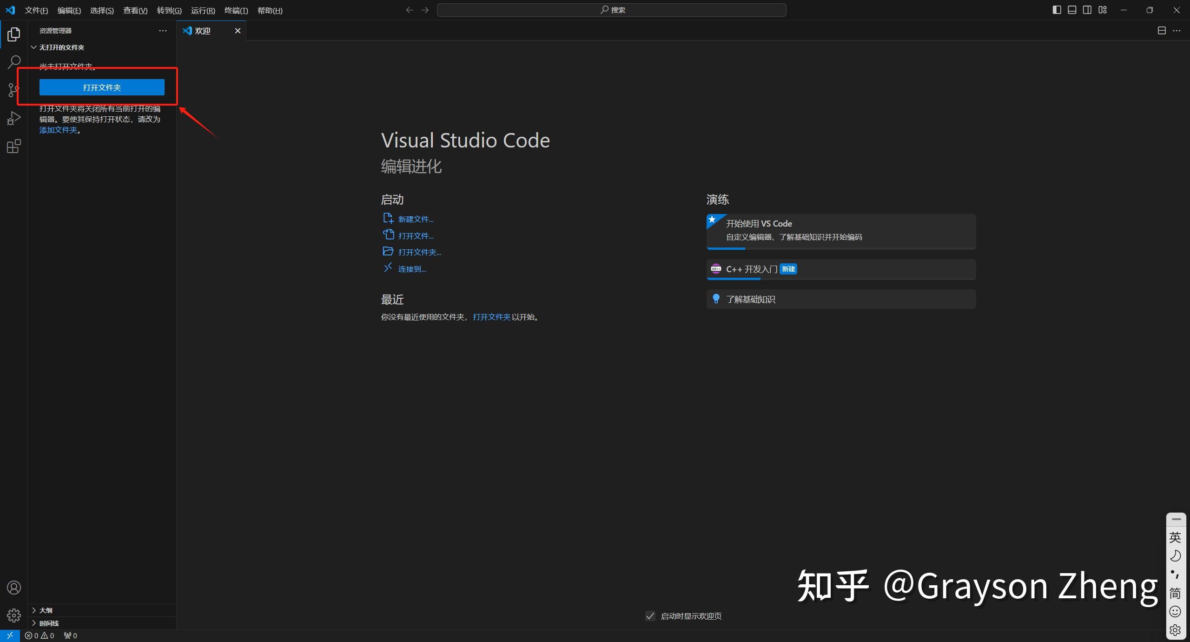Open 开始使用 VS Code walkthrough card
The height and width of the screenshot is (642, 1190).
coord(841,232)
